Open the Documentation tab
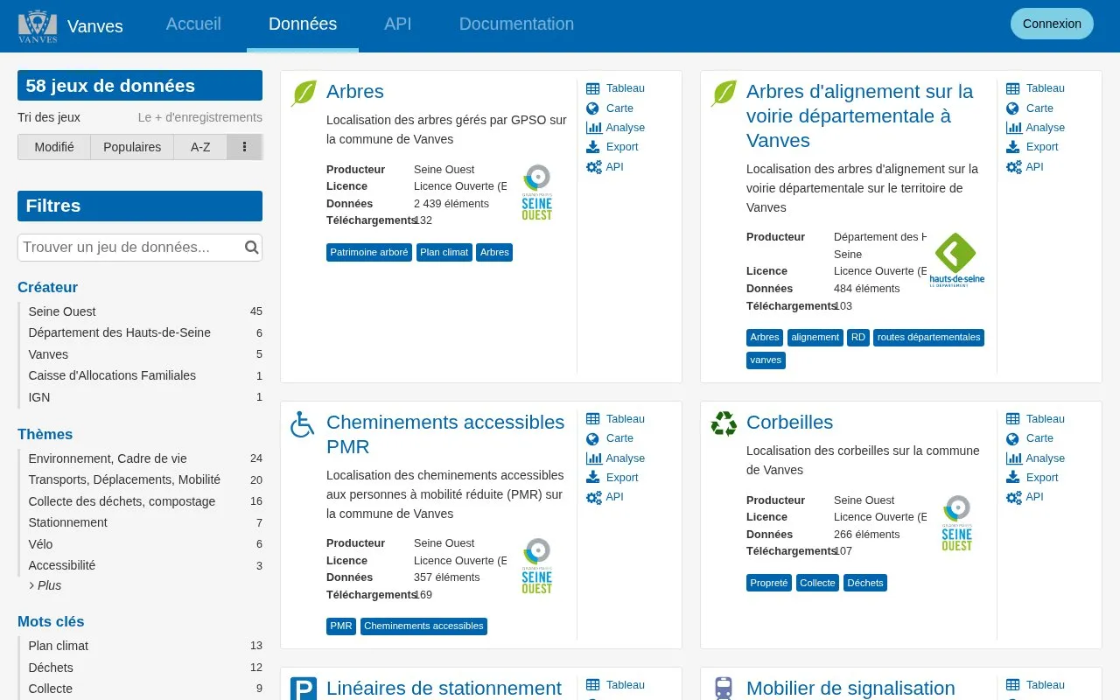Screen dimensions: 1120x700 coord(516,24)
